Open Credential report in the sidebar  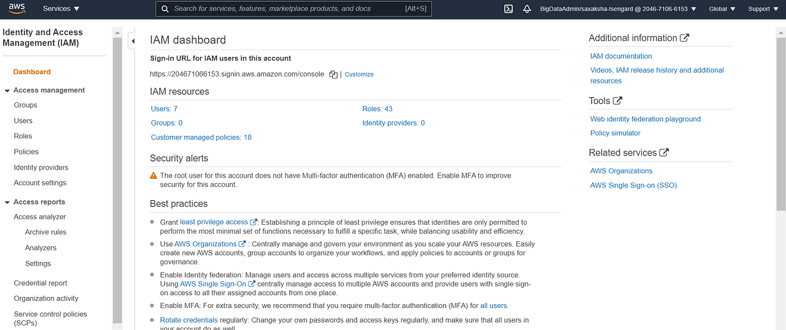pyautogui.click(x=41, y=283)
